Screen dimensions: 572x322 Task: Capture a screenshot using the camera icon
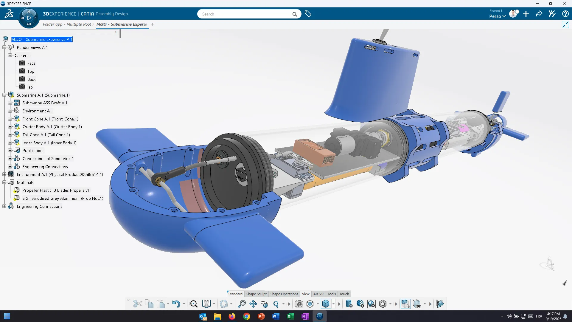[299, 304]
